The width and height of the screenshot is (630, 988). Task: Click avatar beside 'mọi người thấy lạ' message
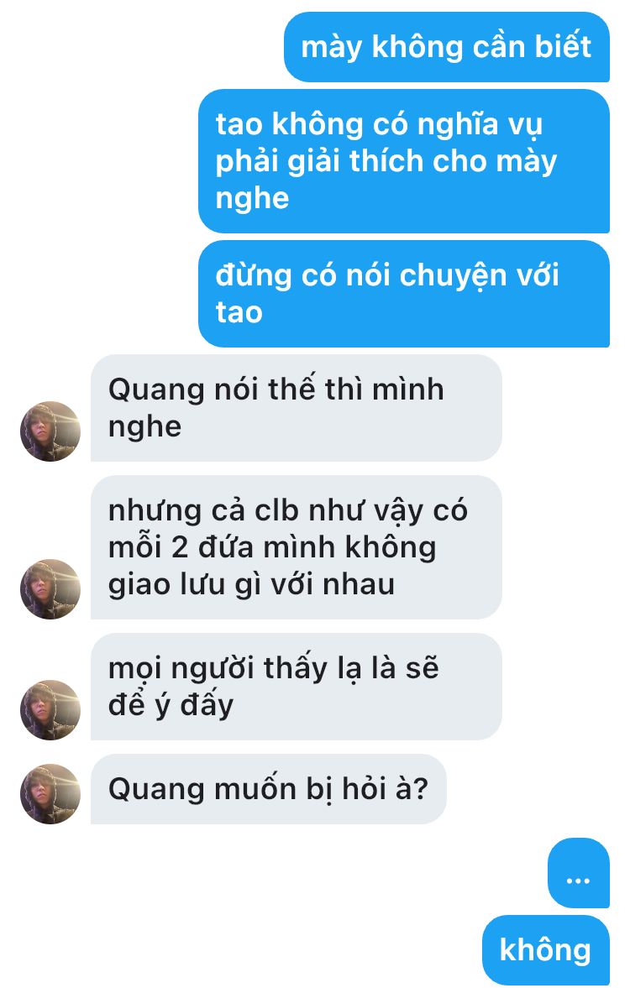pyautogui.click(x=50, y=710)
